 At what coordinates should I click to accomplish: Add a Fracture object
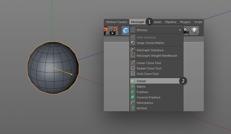[x=156, y=92]
